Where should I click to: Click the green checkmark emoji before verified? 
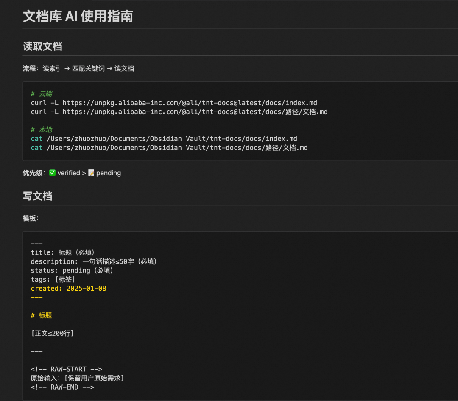52,173
